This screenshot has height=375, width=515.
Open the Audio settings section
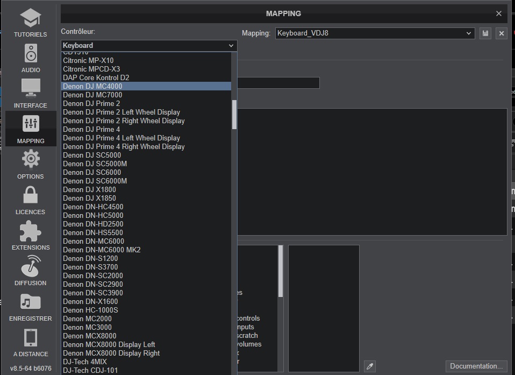31,58
